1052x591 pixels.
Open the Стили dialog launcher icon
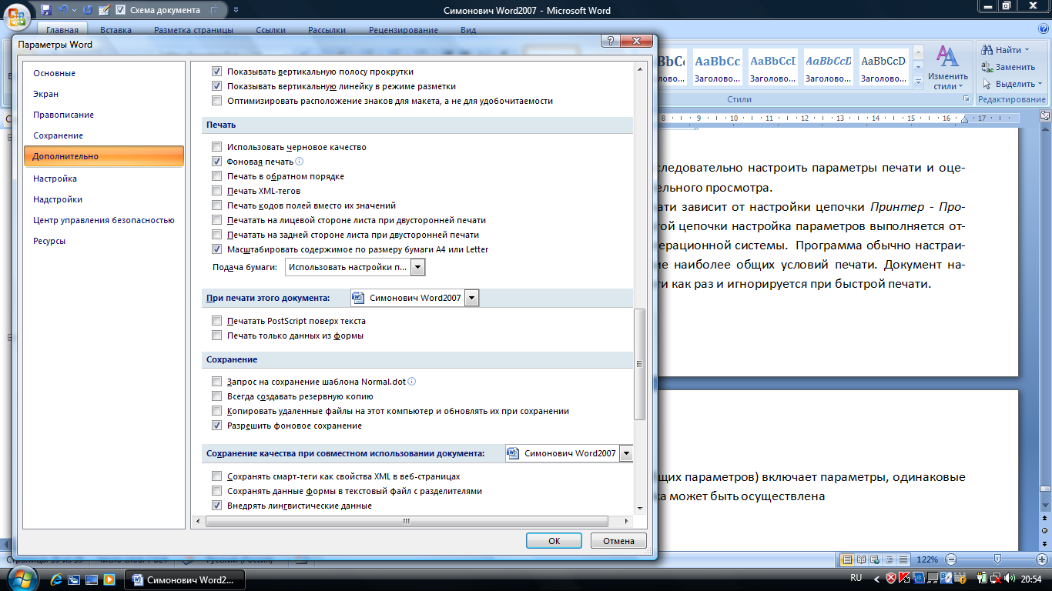[967, 99]
